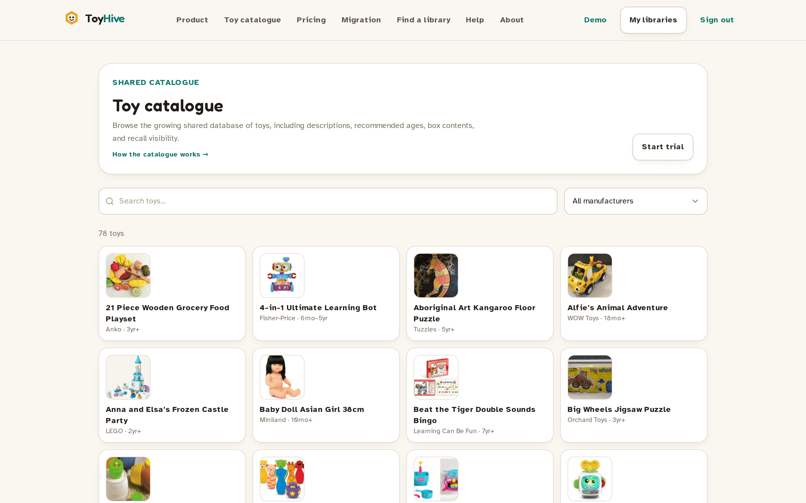The image size is (806, 503).
Task: Open the green wind-up robot thumbnail
Action: point(589,479)
